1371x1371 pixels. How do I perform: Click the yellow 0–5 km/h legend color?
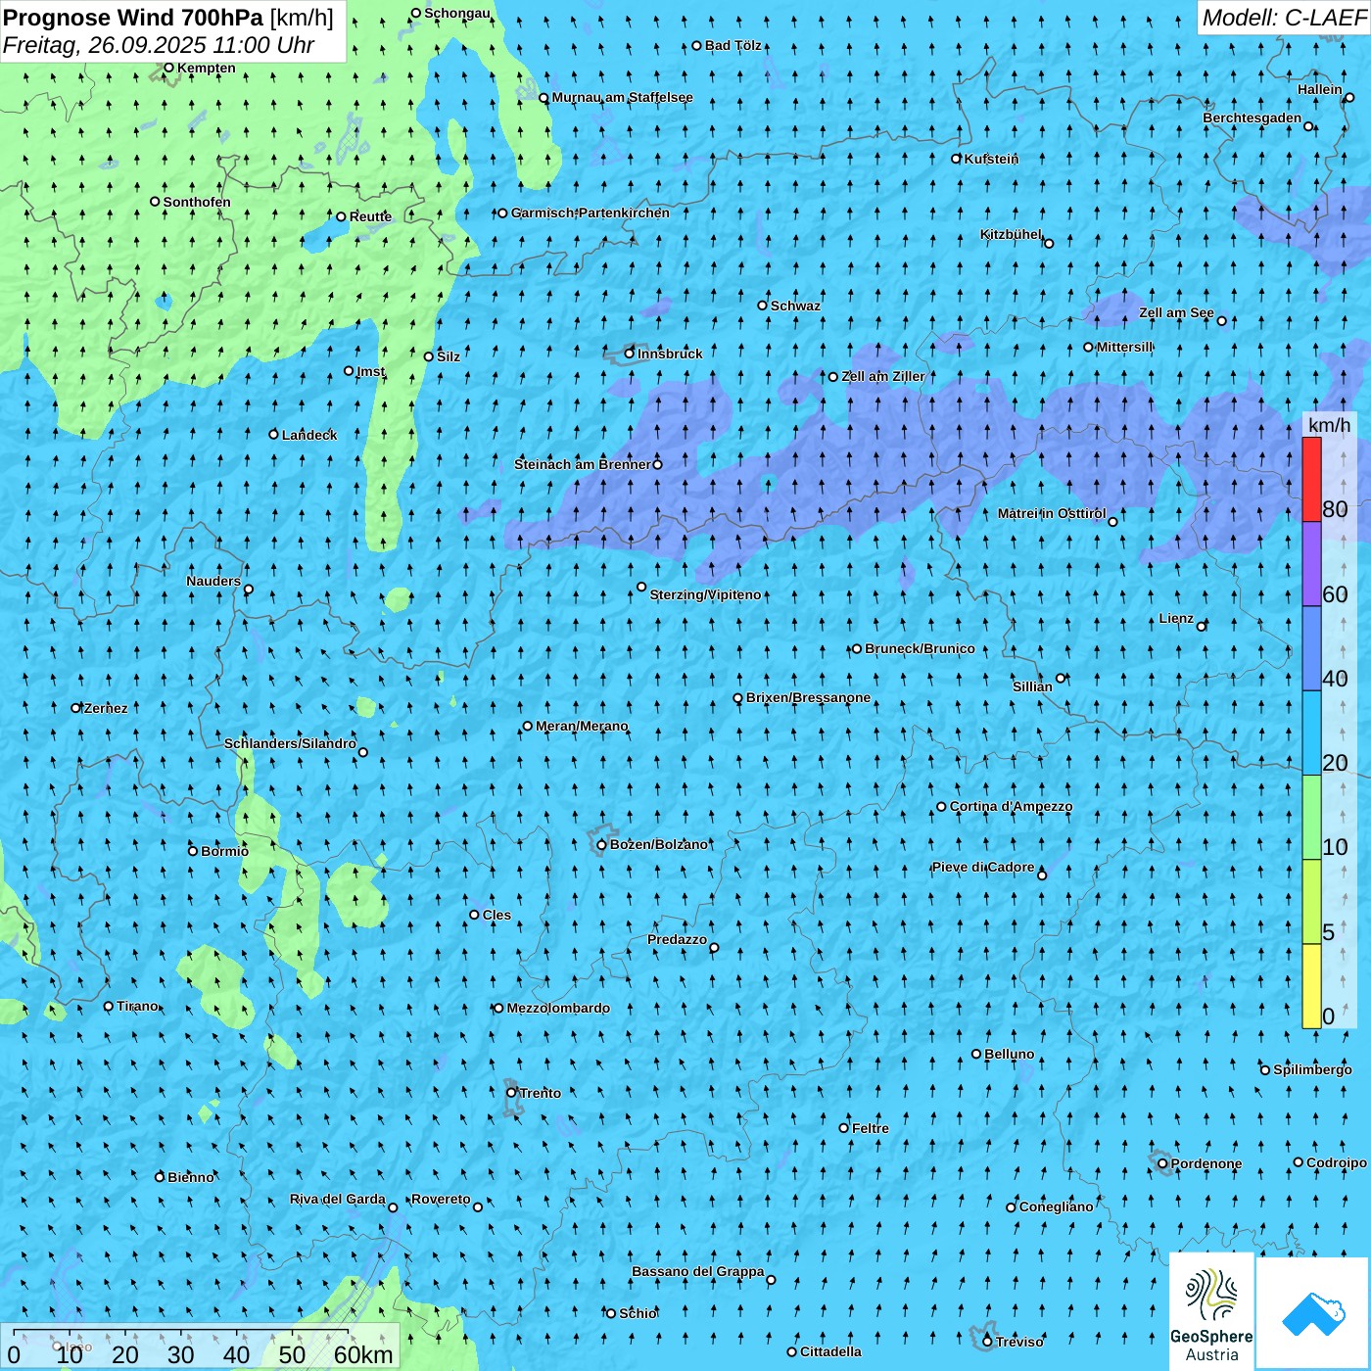[x=1311, y=986]
